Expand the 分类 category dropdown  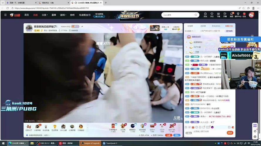pos(45,15)
